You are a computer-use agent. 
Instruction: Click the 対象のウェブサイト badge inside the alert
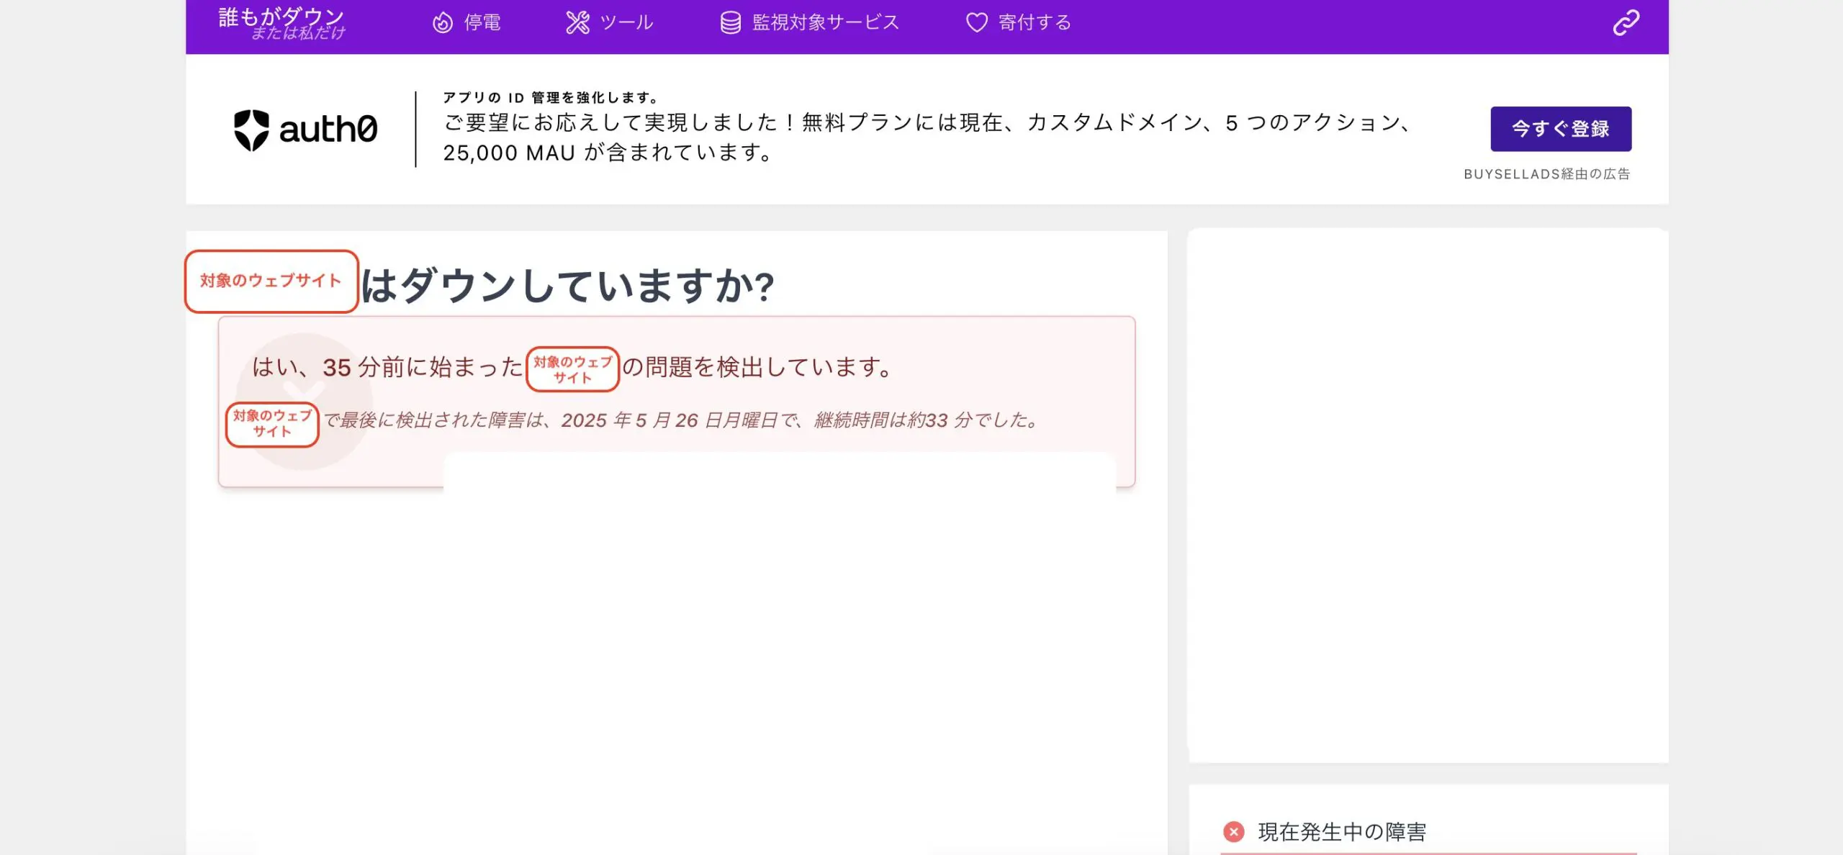(574, 368)
